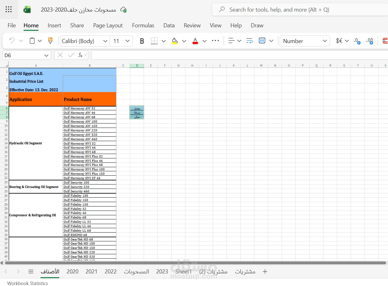Image resolution: width=388 pixels, height=286 pixels.
Task: Click the Name Box showing D6
Action: pos(27,55)
